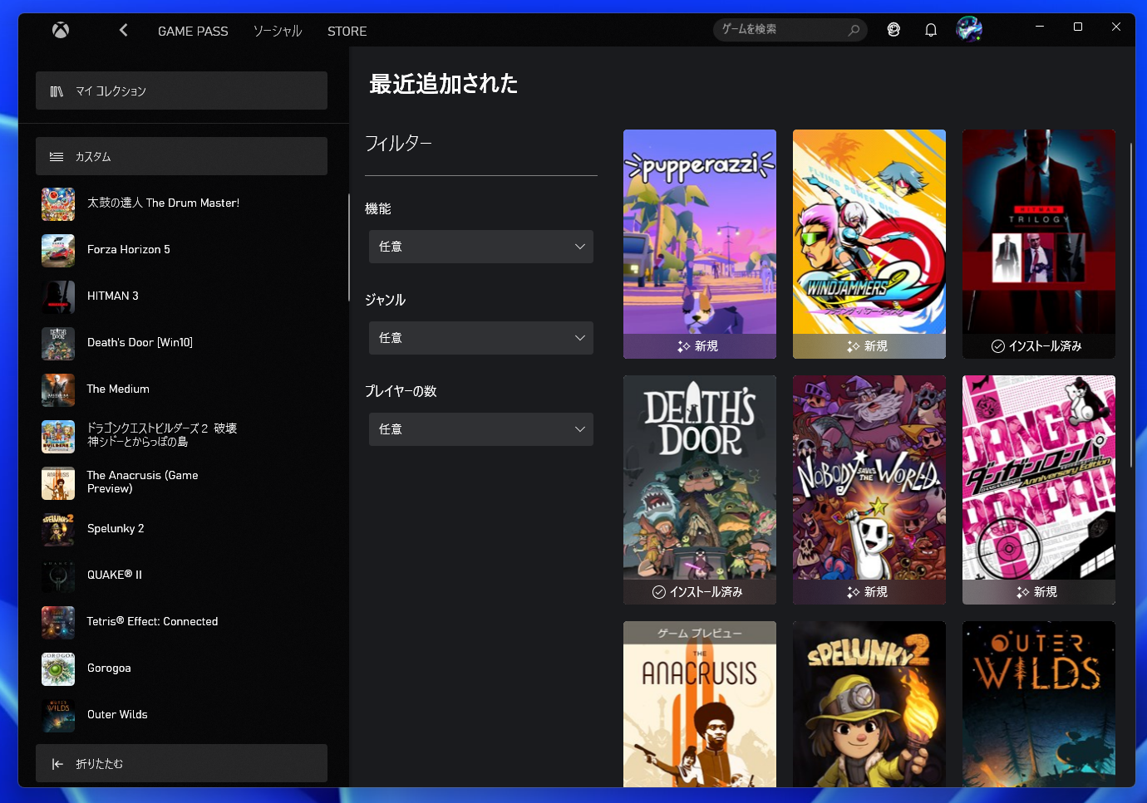The width and height of the screenshot is (1147, 803).
Task: Select QUAKE II in sidebar
Action: click(181, 575)
